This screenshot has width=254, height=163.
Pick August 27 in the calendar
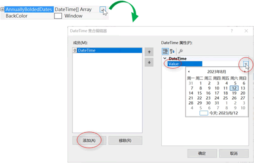tap(243, 98)
